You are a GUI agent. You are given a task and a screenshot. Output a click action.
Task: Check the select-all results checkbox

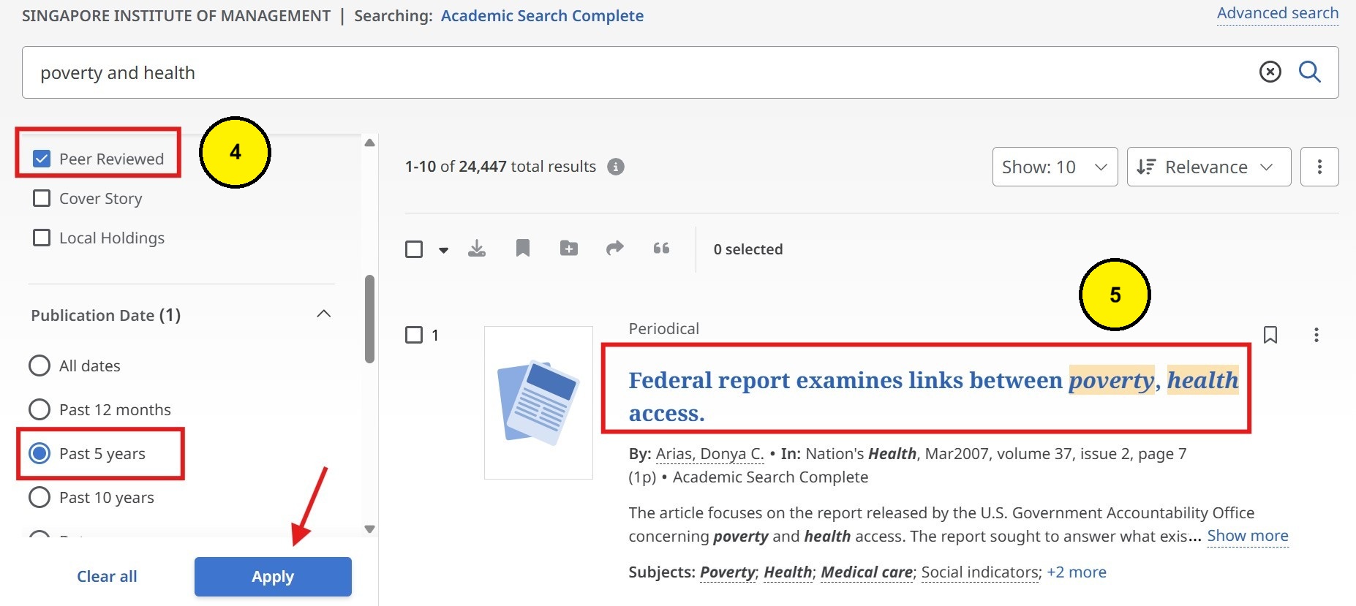click(414, 249)
